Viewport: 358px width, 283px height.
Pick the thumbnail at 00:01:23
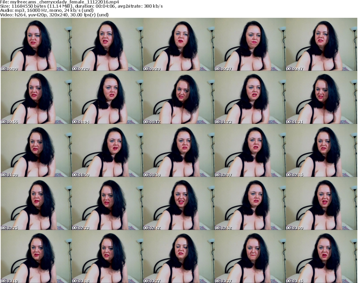pos(250,97)
